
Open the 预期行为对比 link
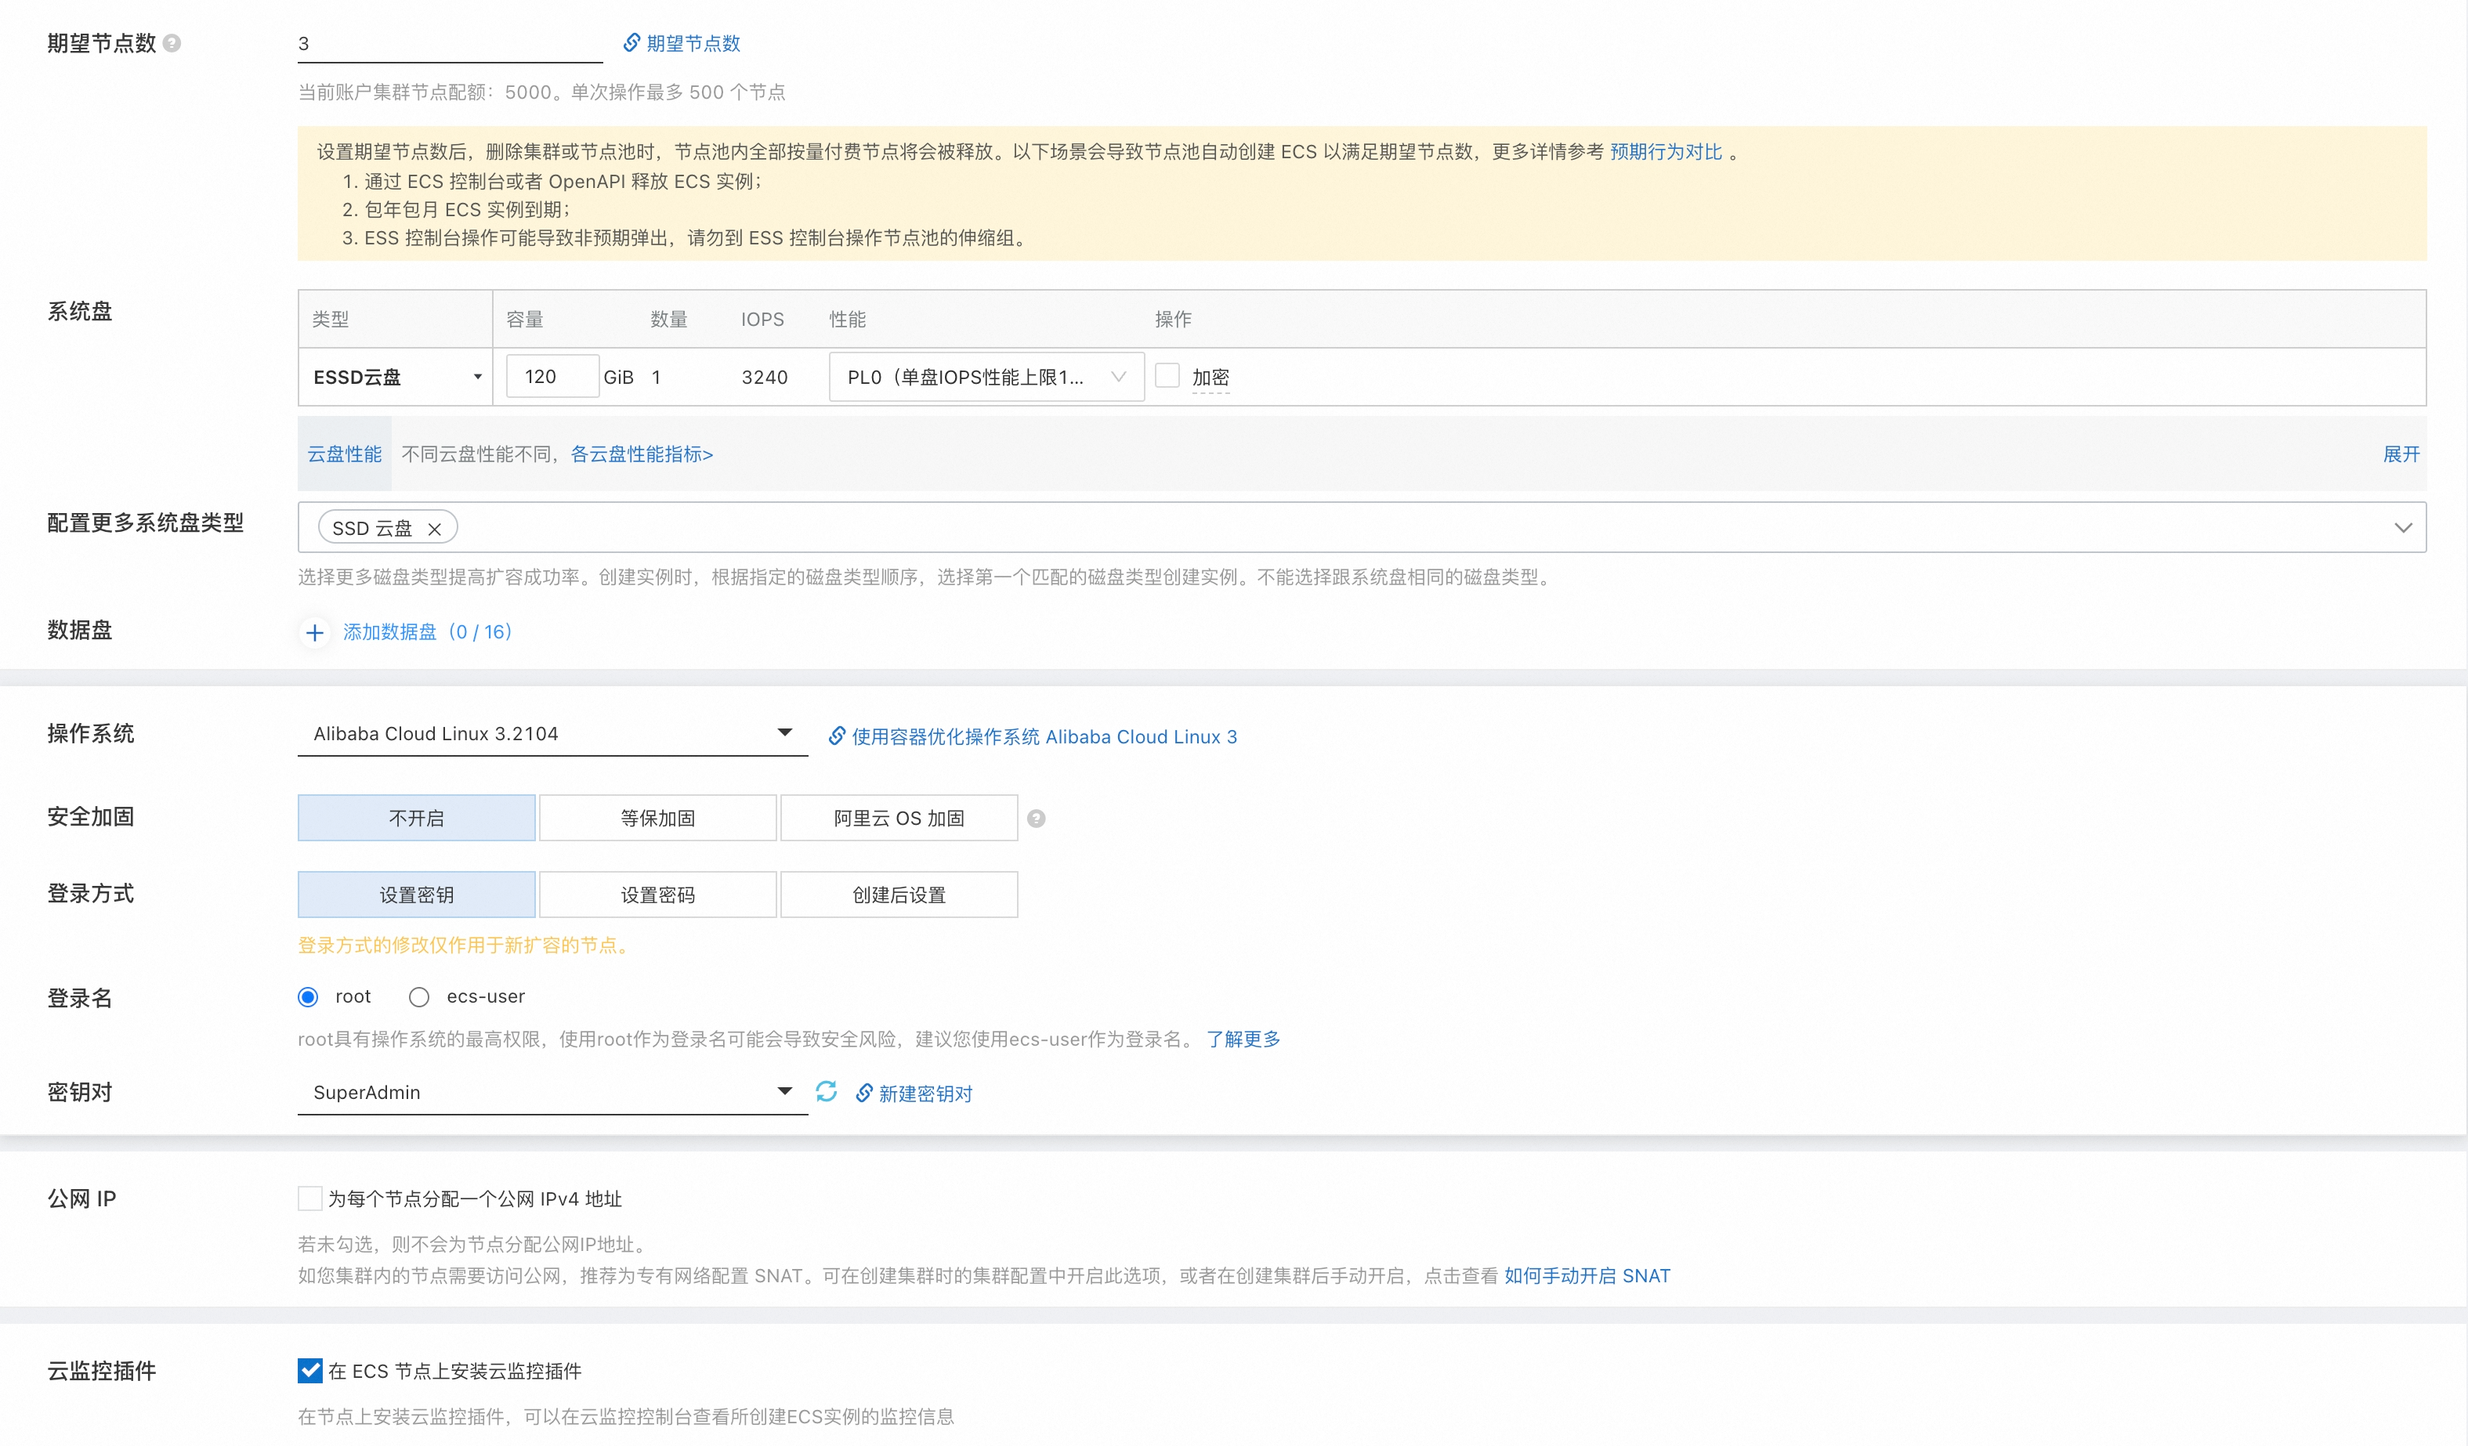click(x=1666, y=152)
